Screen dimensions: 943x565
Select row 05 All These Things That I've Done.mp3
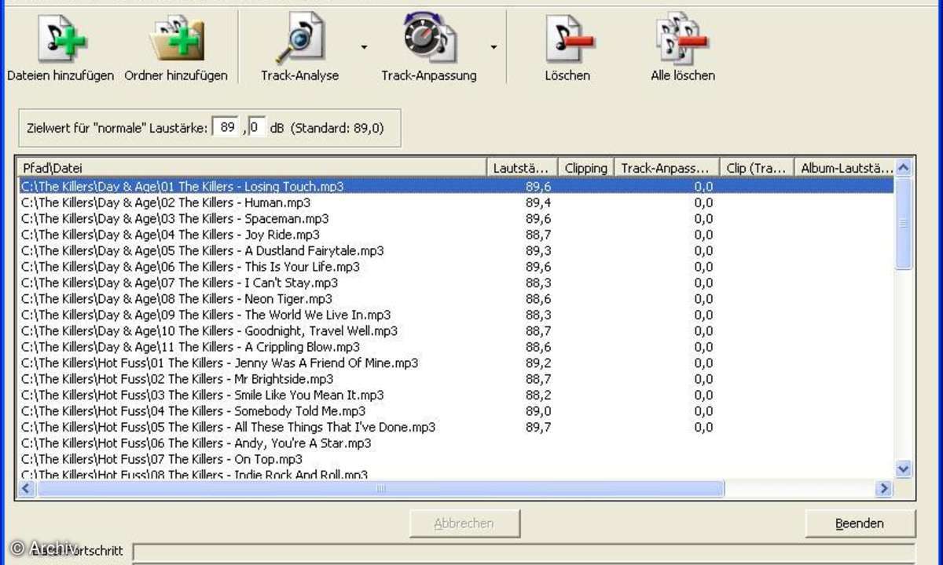pos(455,428)
